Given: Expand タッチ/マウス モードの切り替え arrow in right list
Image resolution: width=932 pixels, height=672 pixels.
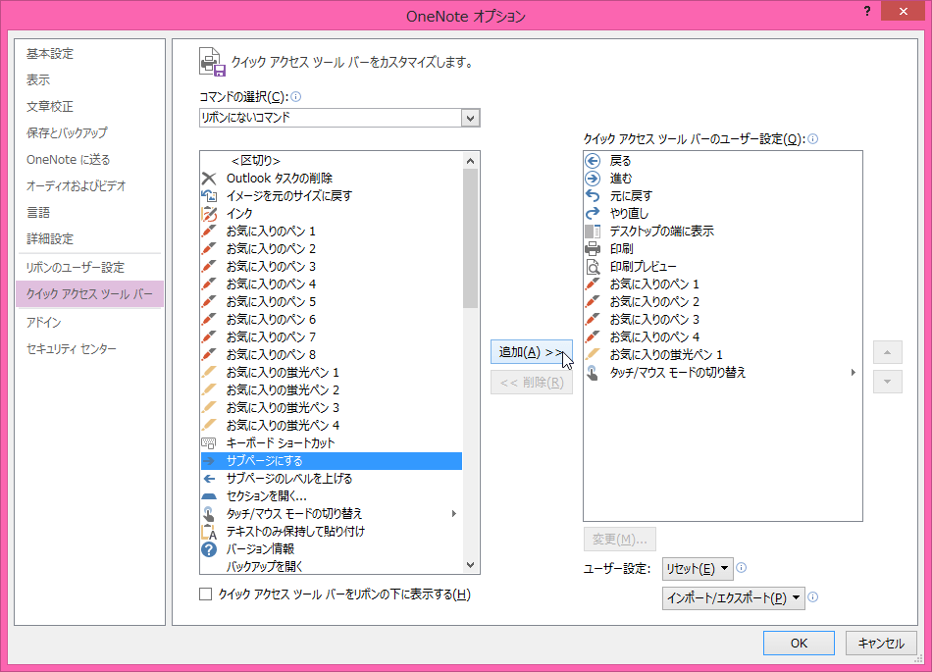Looking at the screenshot, I should click(x=854, y=373).
